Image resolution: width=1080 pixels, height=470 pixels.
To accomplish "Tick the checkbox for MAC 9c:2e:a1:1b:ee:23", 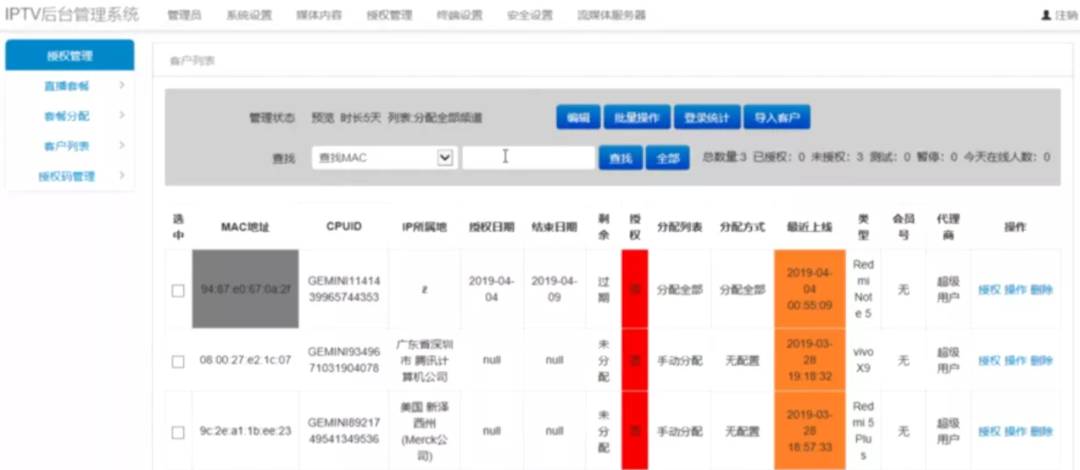I will click(x=178, y=432).
